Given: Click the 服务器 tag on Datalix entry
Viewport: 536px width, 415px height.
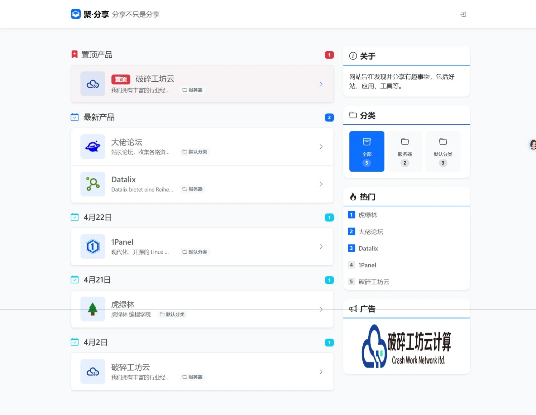Looking at the screenshot, I should (x=193, y=189).
